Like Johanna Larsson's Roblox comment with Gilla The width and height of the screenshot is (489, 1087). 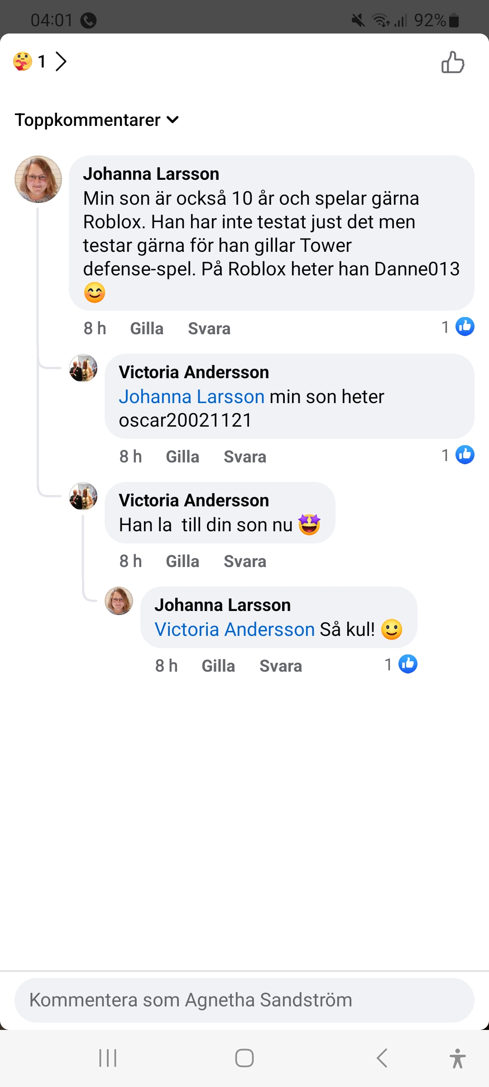click(x=147, y=329)
